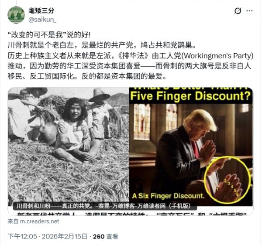
Task: Click the 川骨刺和川粉 card title caption
Action: [103, 206]
